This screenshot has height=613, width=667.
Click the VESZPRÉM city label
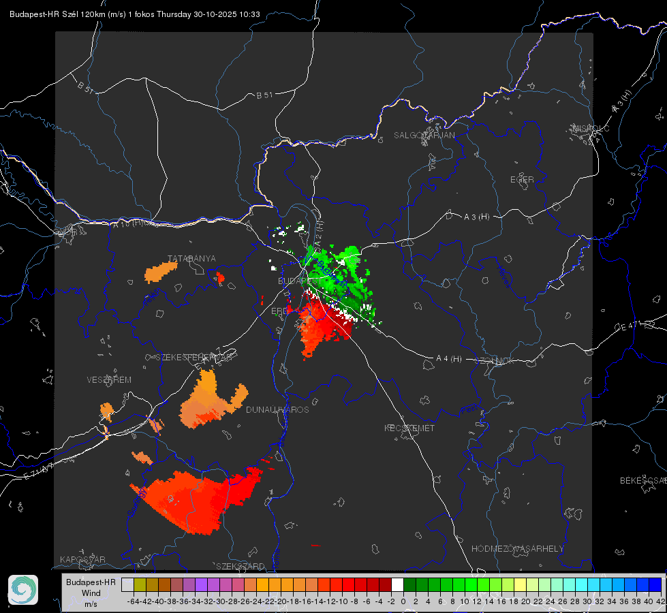pos(109,379)
